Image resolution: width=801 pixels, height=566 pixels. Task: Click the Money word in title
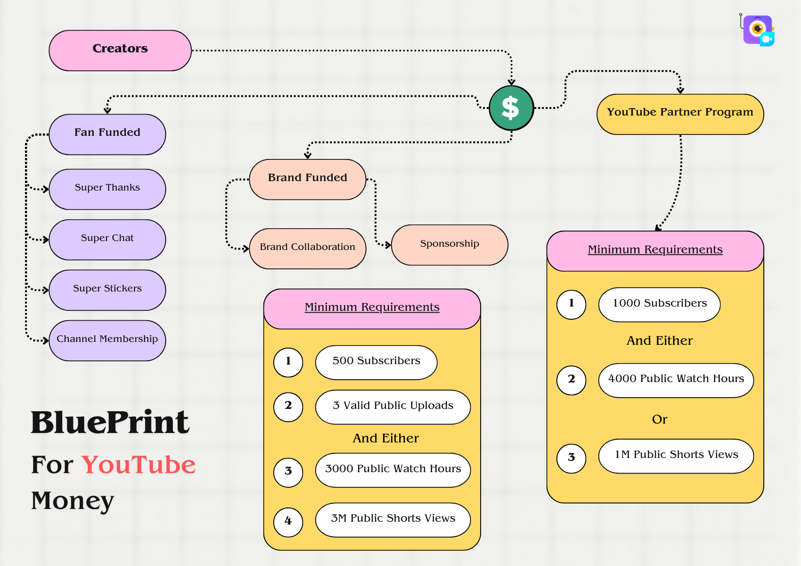[x=73, y=501]
